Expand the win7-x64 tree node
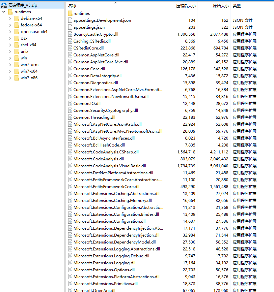The height and width of the screenshot is (292, 274). pyautogui.click(x=10, y=71)
